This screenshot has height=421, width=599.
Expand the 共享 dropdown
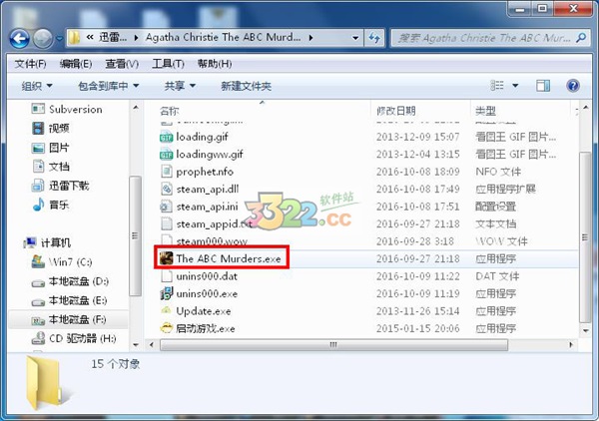coord(180,86)
